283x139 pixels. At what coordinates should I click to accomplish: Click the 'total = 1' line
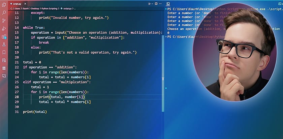[40, 87]
